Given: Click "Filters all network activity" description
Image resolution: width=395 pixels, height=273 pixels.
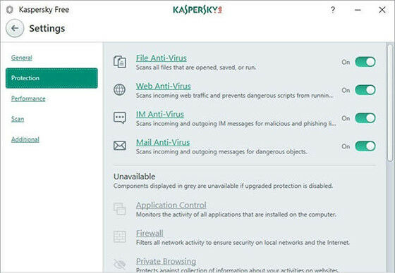Looking at the screenshot, I should click(243, 243).
